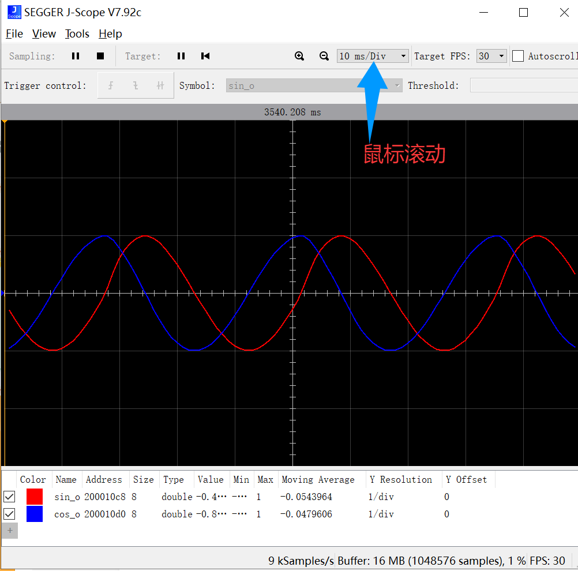The width and height of the screenshot is (578, 571).
Task: Open the View menu
Action: pos(44,34)
